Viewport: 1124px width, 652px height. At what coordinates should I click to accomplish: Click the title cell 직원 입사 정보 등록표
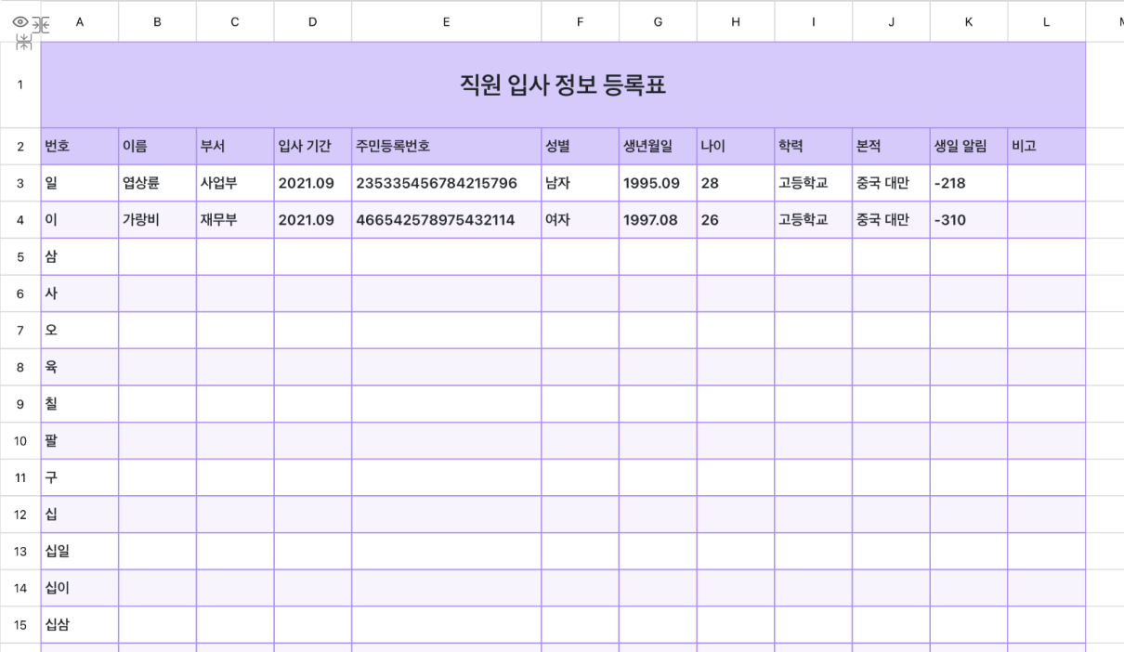point(563,85)
